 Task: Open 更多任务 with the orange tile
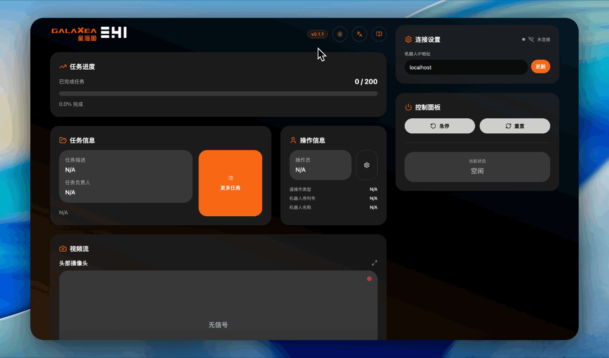[x=230, y=183]
